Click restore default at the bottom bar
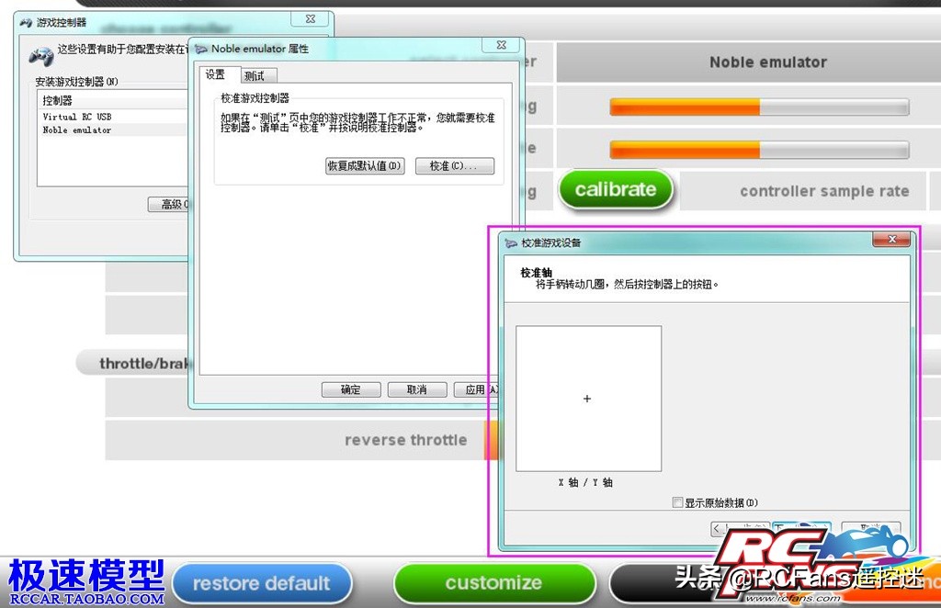 263,582
